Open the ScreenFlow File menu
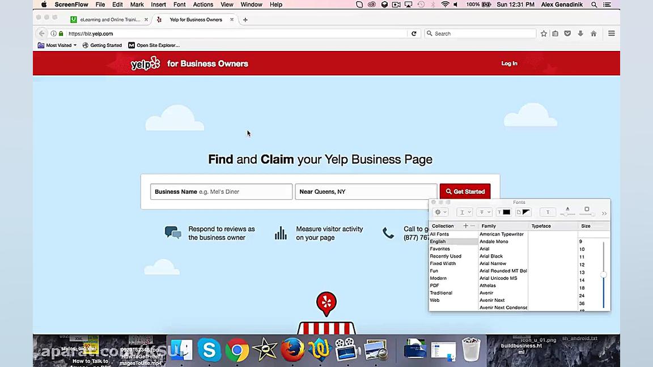The width and height of the screenshot is (653, 367). tap(100, 5)
